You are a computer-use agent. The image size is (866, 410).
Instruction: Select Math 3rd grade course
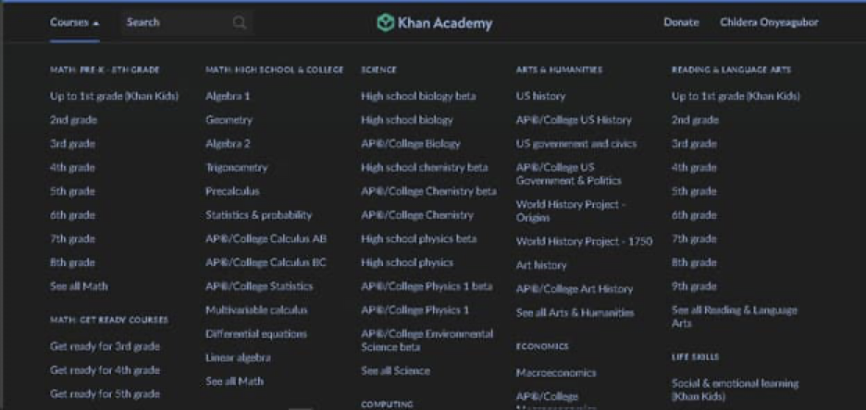click(x=72, y=143)
